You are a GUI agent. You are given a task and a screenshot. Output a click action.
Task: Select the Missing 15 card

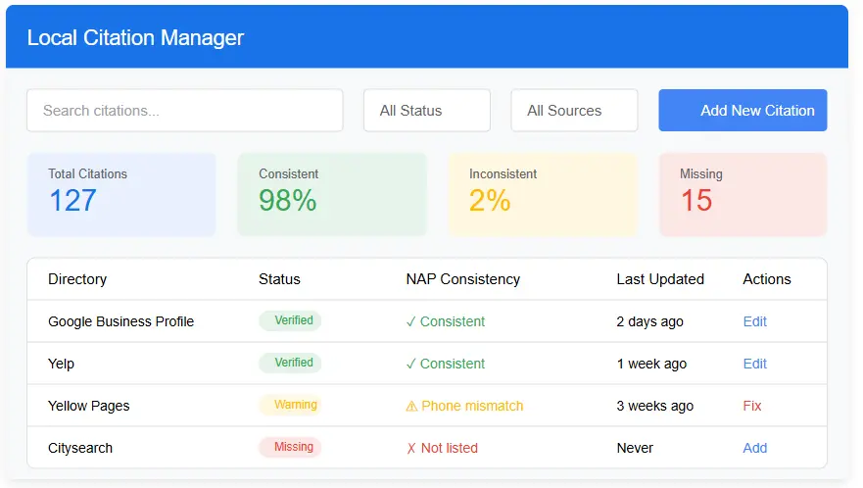click(743, 194)
